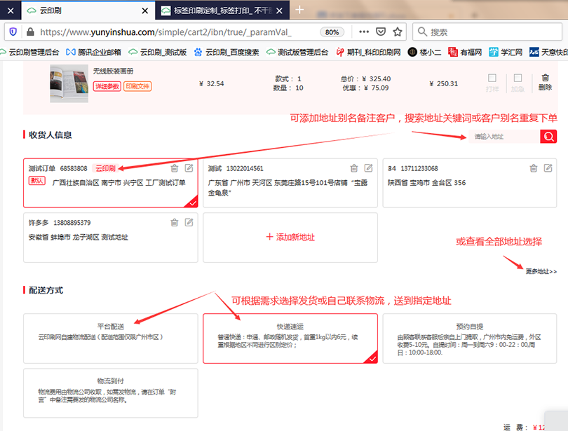Bookmark this page with star icon
The image size is (568, 431).
(398, 32)
